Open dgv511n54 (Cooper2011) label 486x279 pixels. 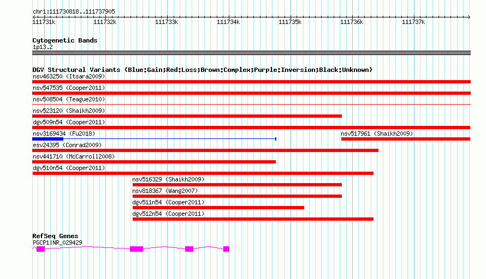(168, 202)
